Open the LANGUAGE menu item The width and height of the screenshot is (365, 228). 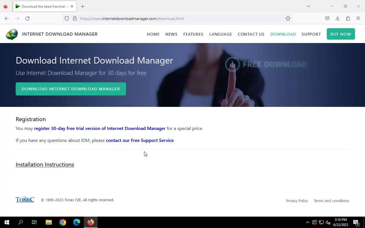point(221,34)
